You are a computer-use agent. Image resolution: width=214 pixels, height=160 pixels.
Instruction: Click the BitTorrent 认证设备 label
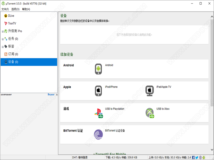tap(115, 131)
